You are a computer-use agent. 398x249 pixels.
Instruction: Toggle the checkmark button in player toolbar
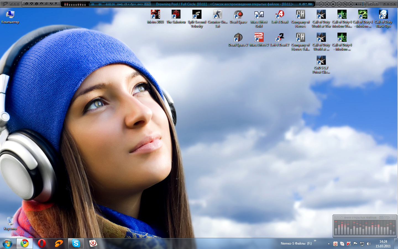11,4
